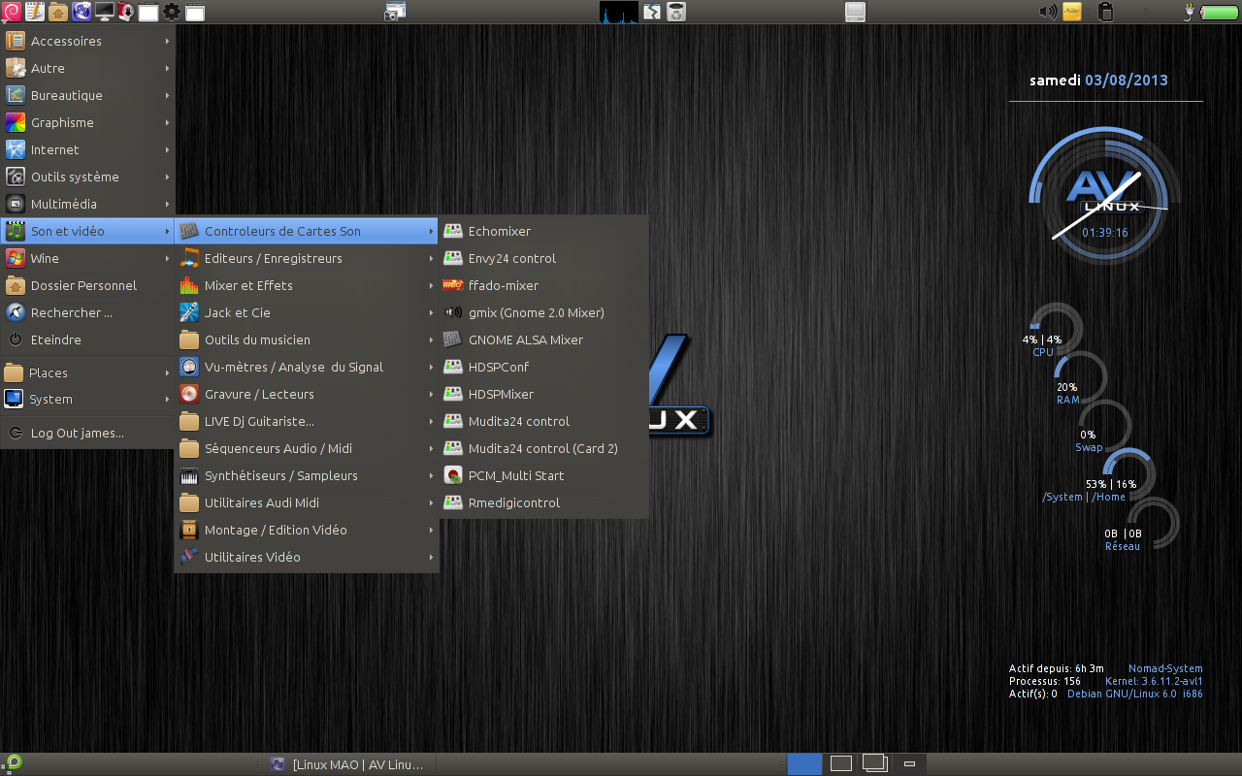Select ffado-mixer entry
The image size is (1242, 776).
tap(503, 285)
